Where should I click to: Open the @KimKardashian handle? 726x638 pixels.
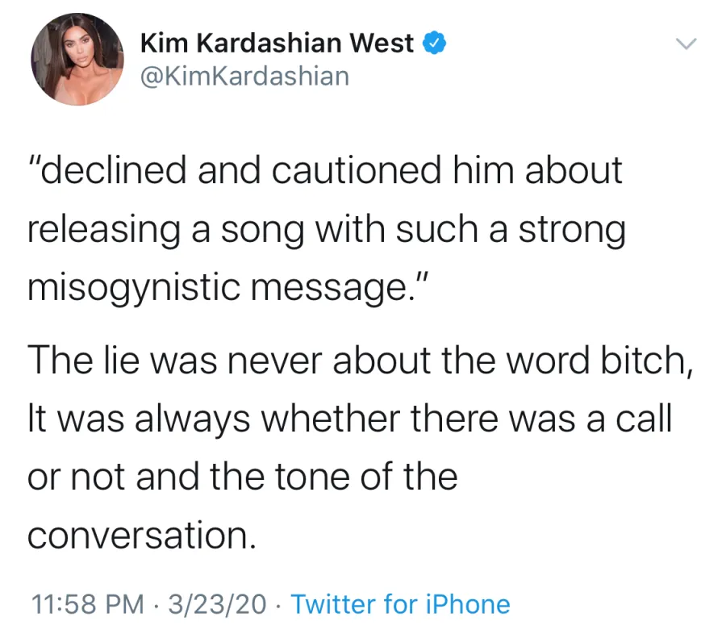pyautogui.click(x=245, y=76)
